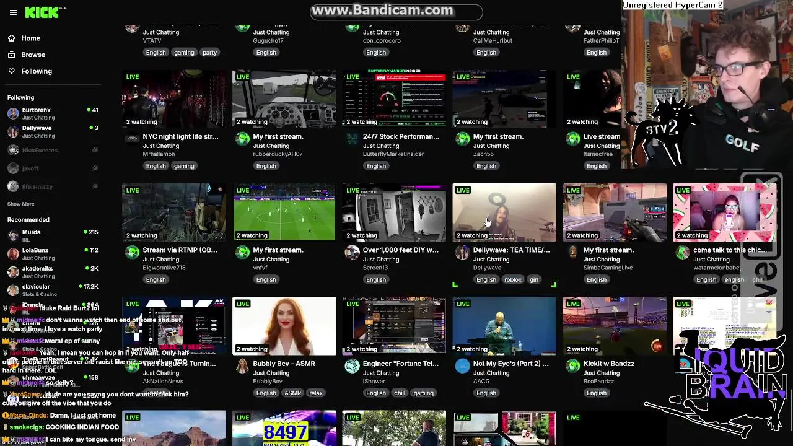Image resolution: width=793 pixels, height=446 pixels.
Task: Open SimbaGamingLive stream thumbnail
Action: point(615,212)
